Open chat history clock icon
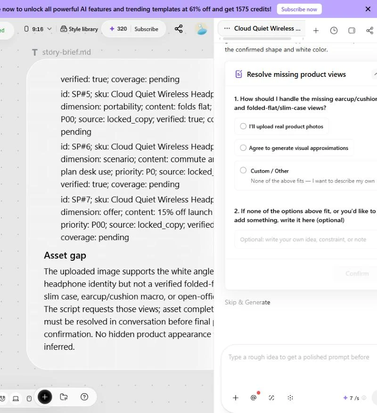The width and height of the screenshot is (377, 413). pos(334,31)
